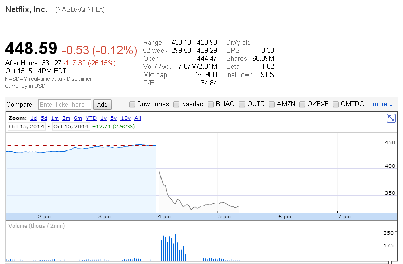Edit the chart end date field
403x264 pixels.
coord(71,126)
